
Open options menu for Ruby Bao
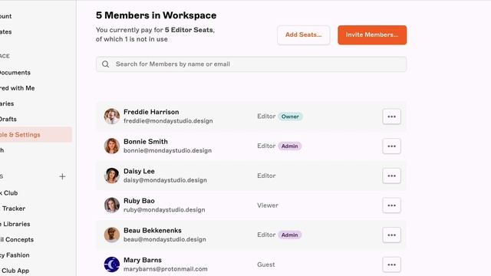391,205
